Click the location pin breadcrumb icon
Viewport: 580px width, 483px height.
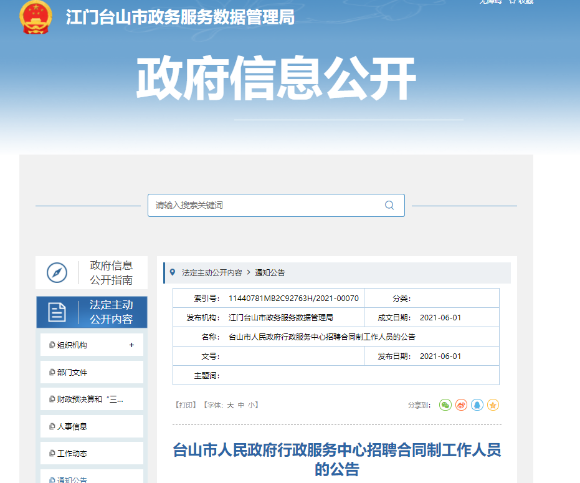tap(173, 272)
